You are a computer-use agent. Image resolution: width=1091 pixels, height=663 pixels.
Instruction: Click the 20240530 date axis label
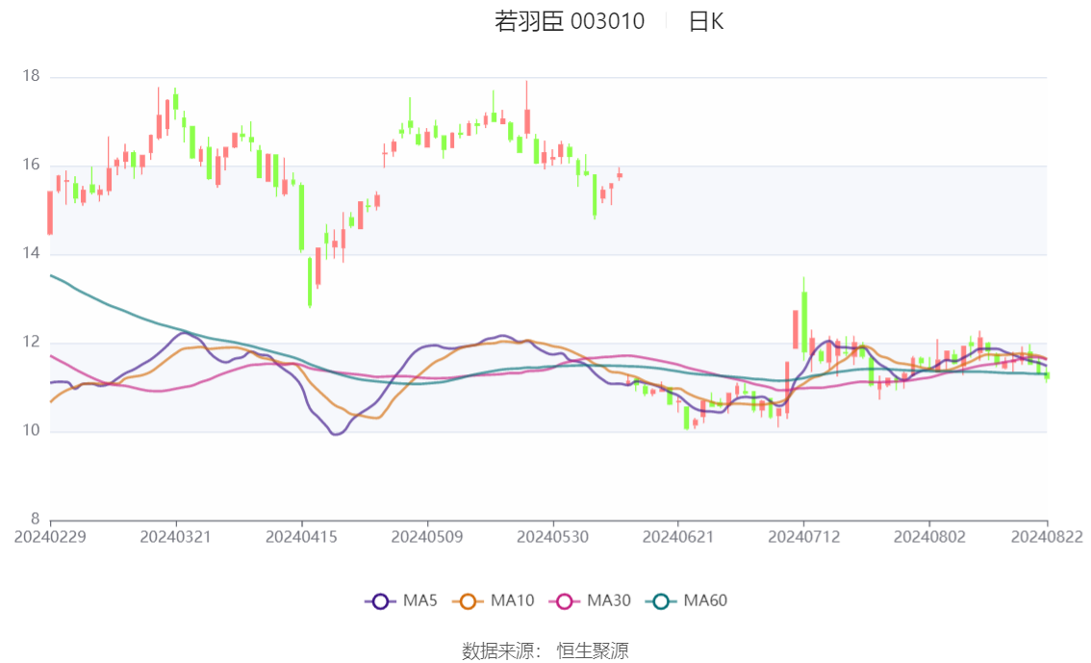coord(552,537)
